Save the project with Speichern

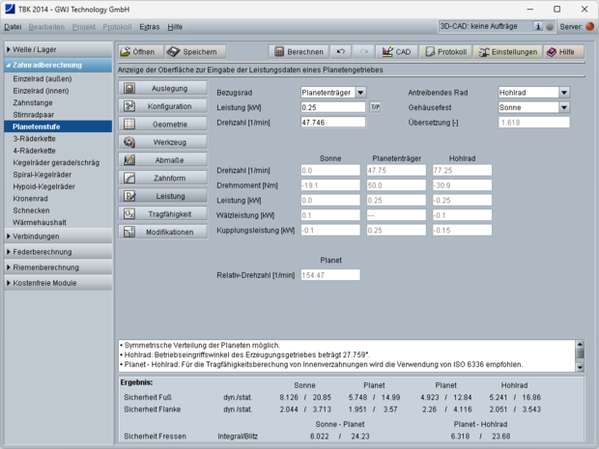(193, 51)
